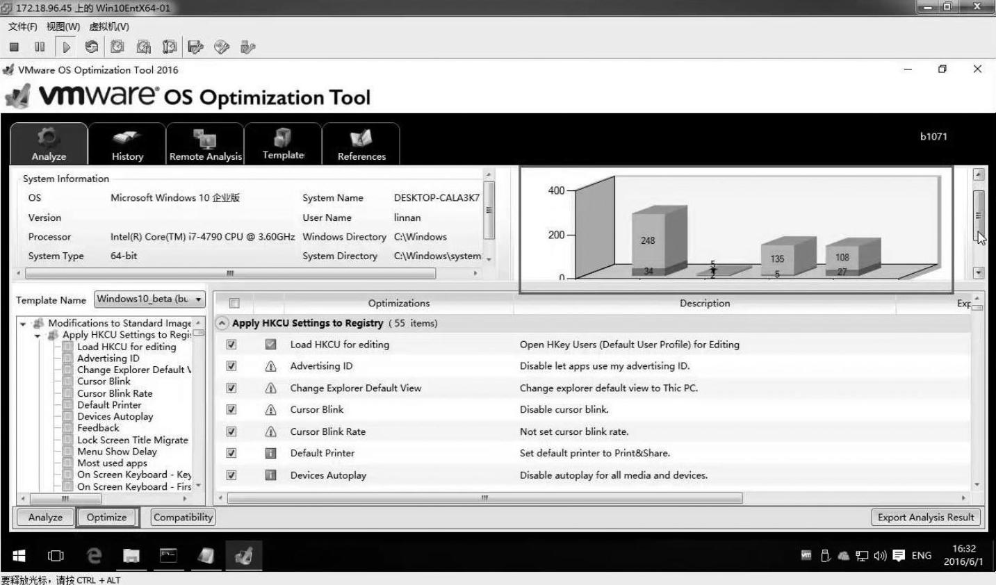Click the OS Optimization Tool taskbar icon
This screenshot has width=996, height=585.
tap(243, 555)
